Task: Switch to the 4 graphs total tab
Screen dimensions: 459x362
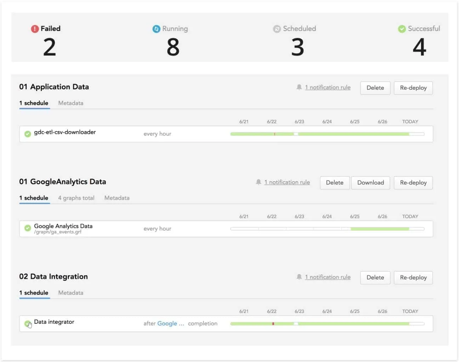Action: (x=76, y=198)
